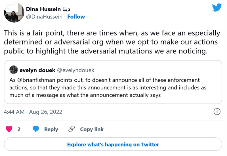This screenshot has height=156, width=227.
Task: Like the tweet with heart icon
Action: click(9, 129)
